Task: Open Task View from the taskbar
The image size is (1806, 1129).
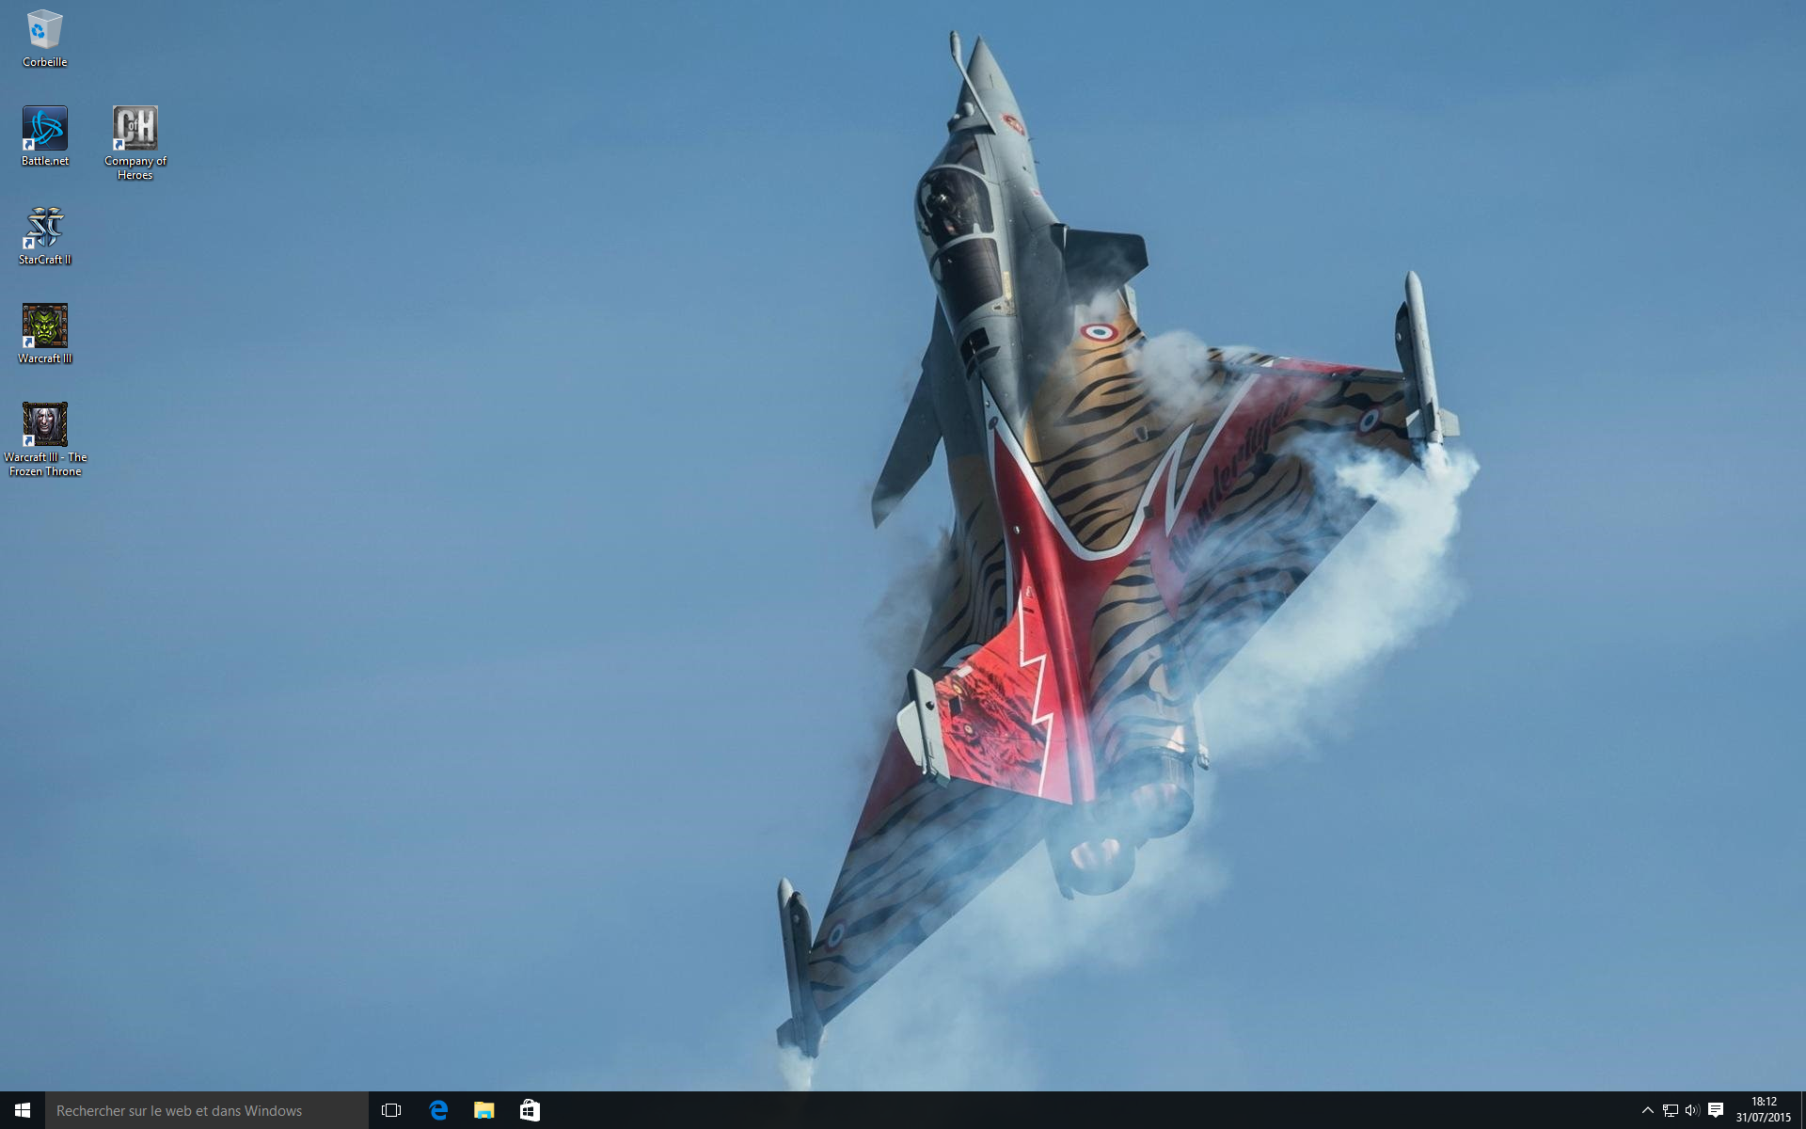Action: tap(391, 1110)
